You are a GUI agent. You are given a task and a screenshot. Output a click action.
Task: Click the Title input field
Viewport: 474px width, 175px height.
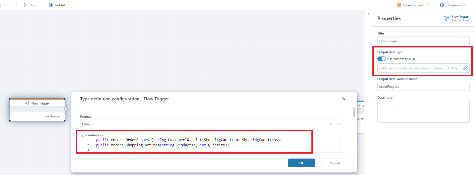point(423,41)
